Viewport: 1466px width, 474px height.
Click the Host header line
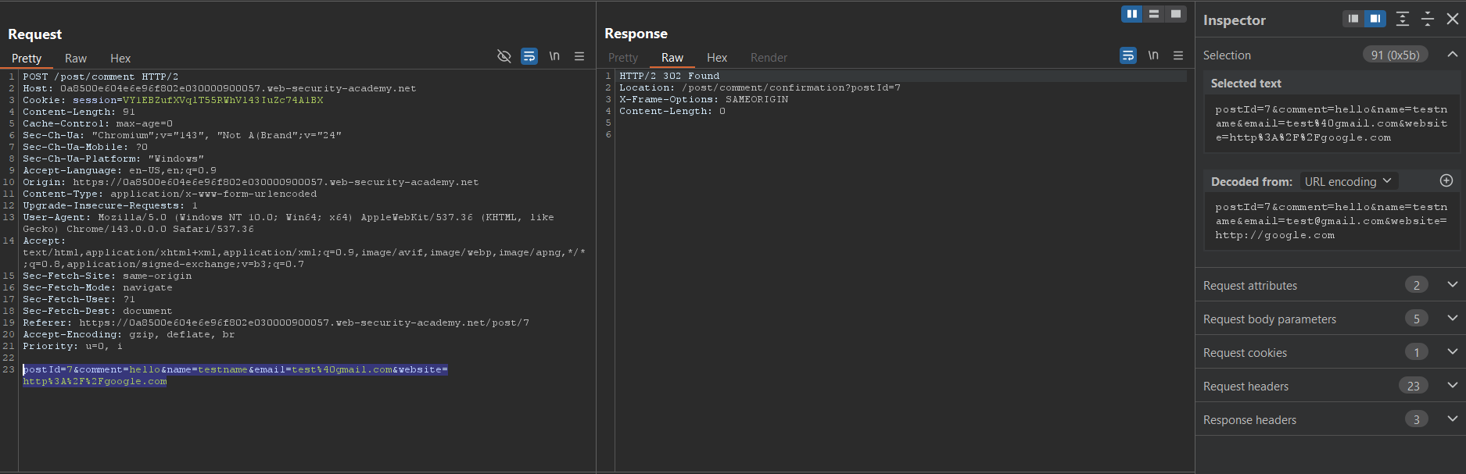coord(220,88)
